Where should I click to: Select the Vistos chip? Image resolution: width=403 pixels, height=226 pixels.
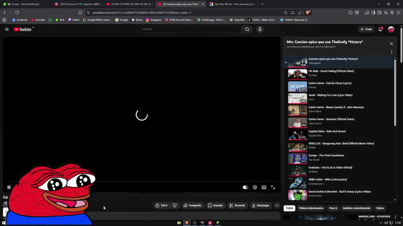pos(380,208)
